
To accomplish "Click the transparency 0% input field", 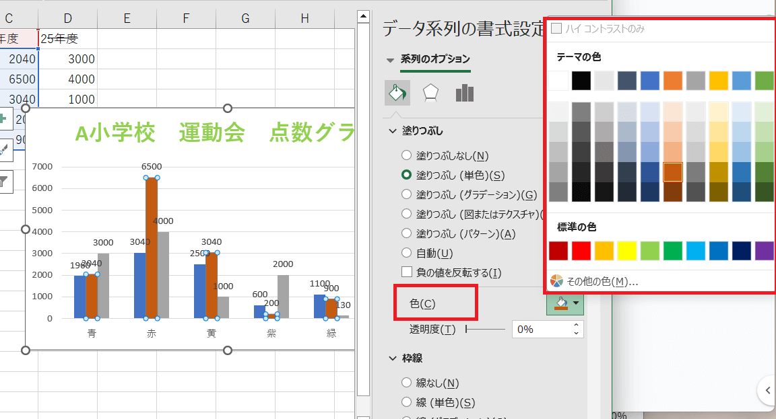I will [542, 329].
